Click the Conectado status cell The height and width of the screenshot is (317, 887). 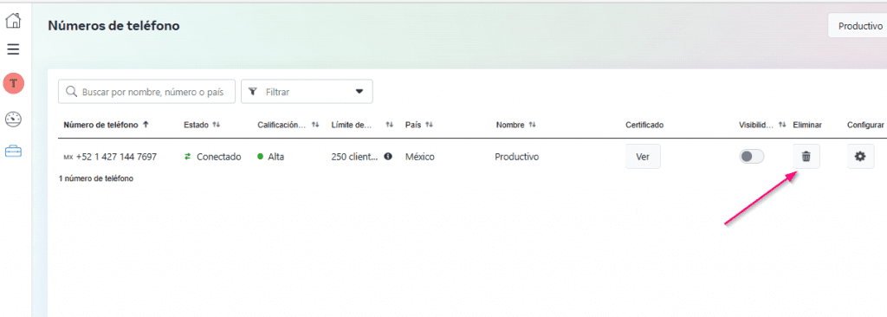point(213,157)
